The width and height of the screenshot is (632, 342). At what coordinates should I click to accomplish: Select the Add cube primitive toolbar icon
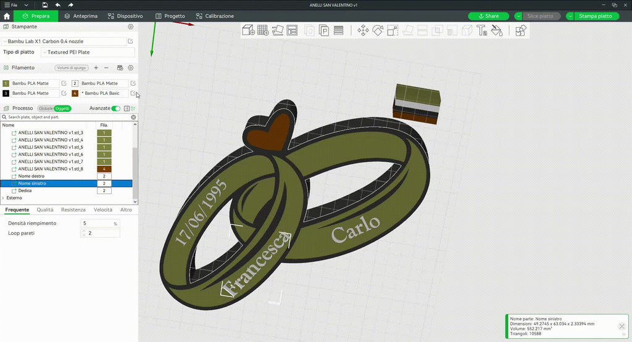[x=248, y=30]
